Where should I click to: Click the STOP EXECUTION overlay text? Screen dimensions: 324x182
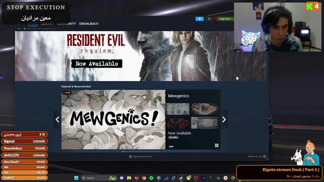click(x=36, y=8)
